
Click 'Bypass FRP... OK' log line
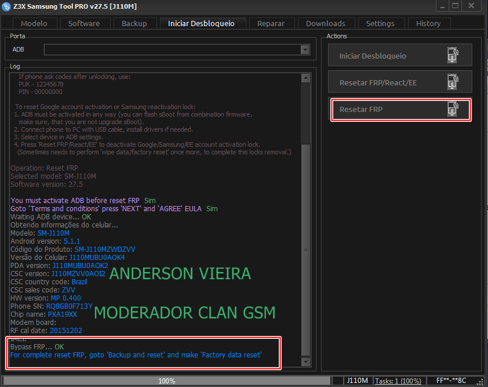[37, 346]
